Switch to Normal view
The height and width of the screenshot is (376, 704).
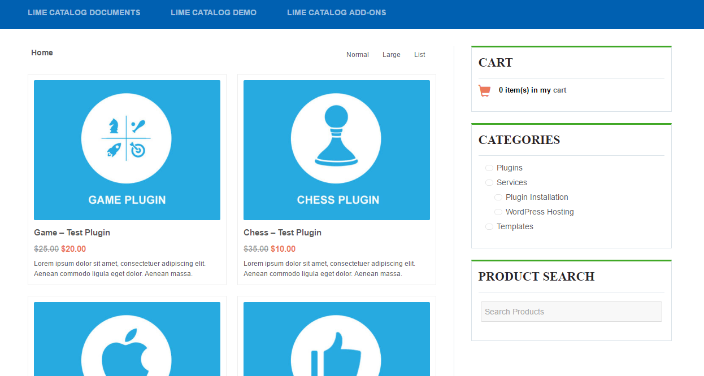coord(358,55)
